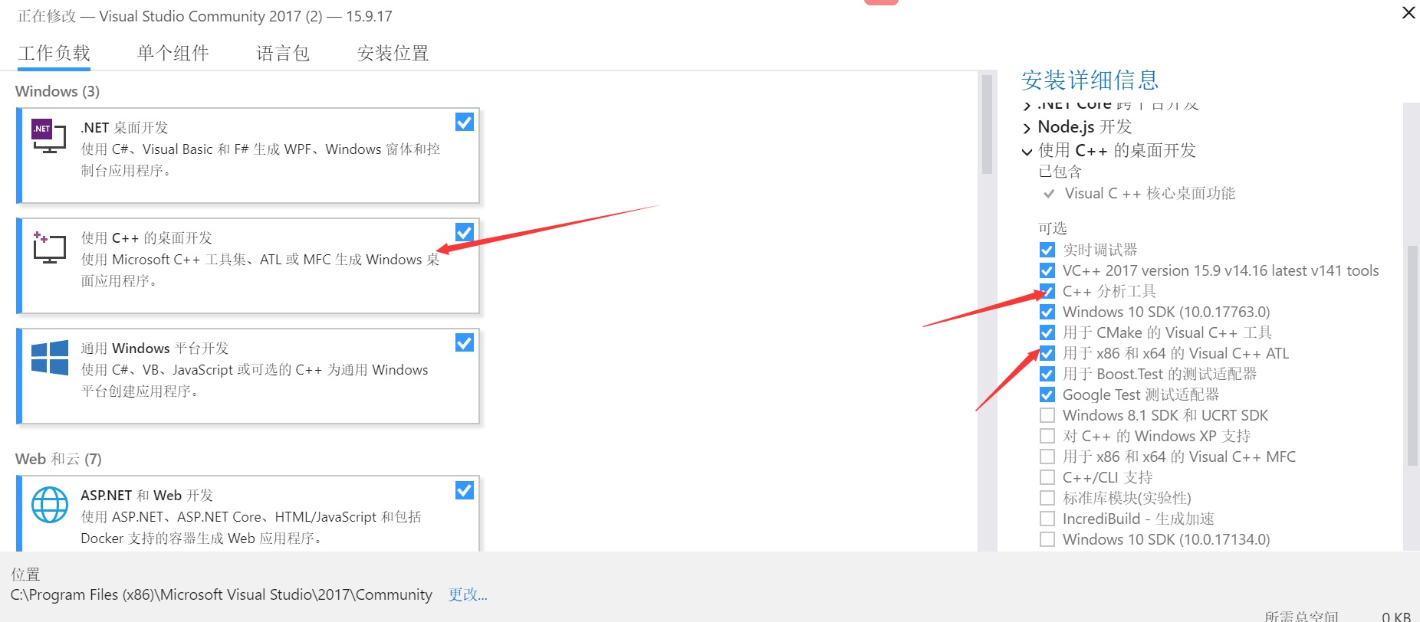Close the installer with the X icon

[x=1408, y=13]
